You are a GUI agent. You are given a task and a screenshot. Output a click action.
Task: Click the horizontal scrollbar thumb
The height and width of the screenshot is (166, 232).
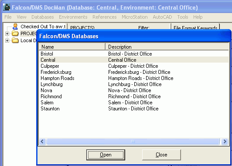point(133,141)
